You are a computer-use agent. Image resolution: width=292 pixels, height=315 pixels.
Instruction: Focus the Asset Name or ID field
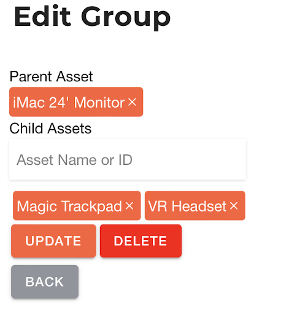pyautogui.click(x=128, y=159)
